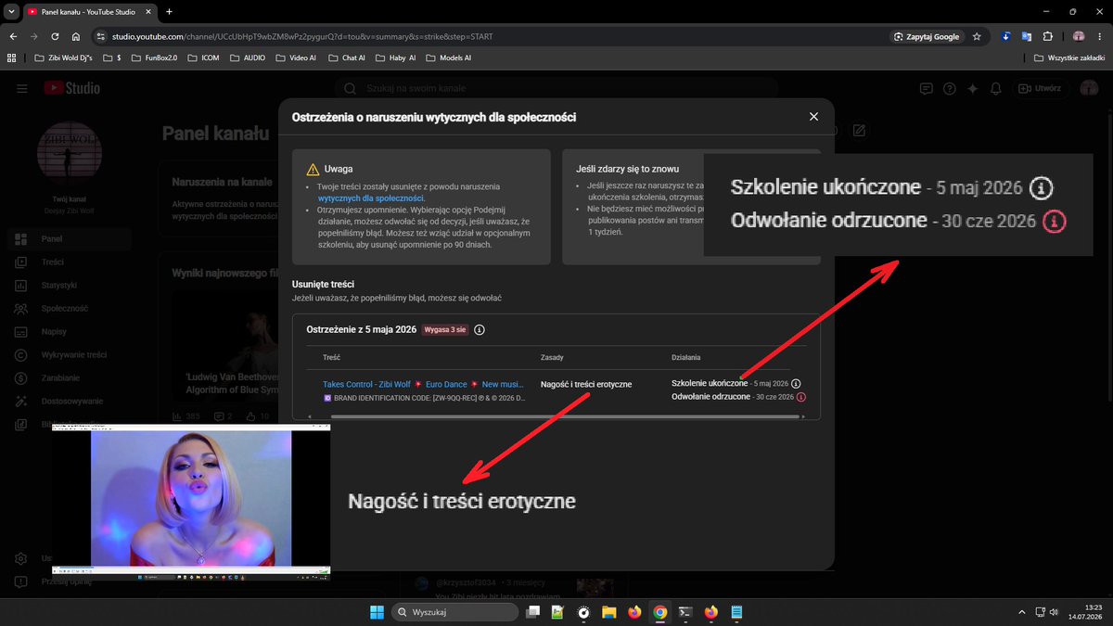1113x626 pixels.
Task: Click the apps grid icon in bookmarks bar
Action: (x=11, y=57)
